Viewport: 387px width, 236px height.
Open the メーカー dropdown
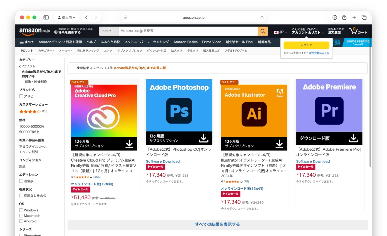pyautogui.click(x=65, y=51)
